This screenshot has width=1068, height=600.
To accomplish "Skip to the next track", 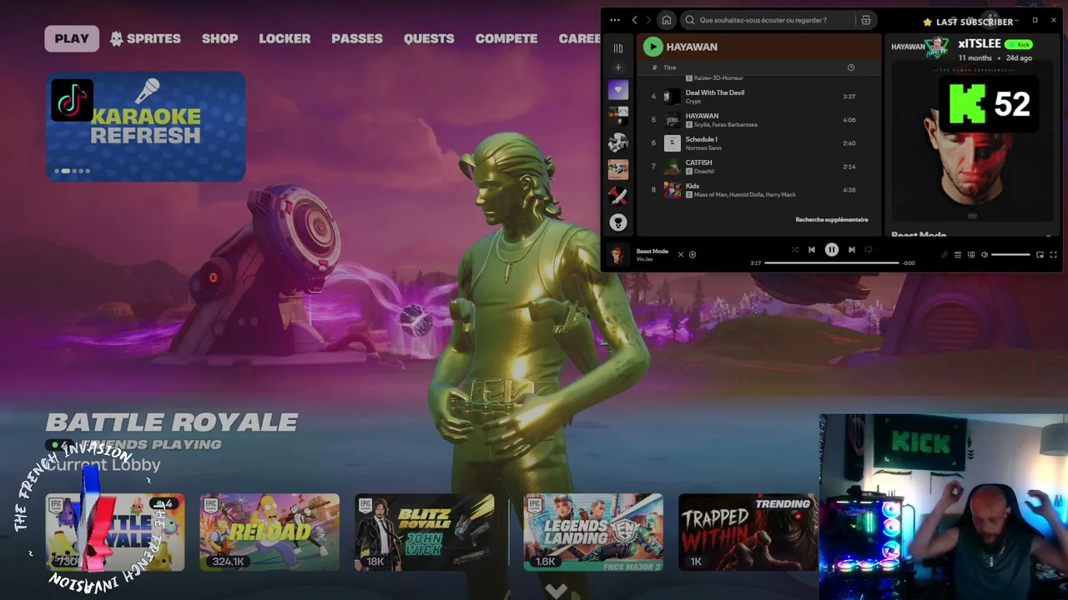I will pos(852,249).
